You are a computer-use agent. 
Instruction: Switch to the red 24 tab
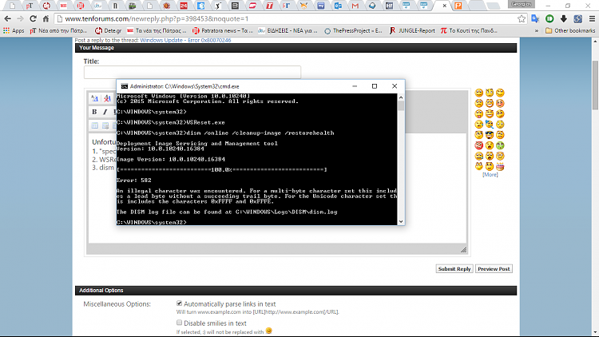[184, 6]
